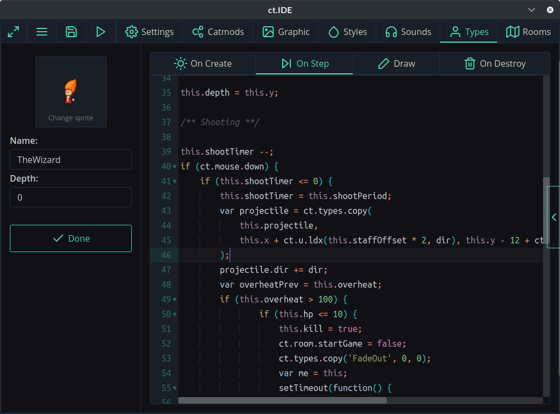
Task: Launch the game with the play icon
Action: click(101, 32)
